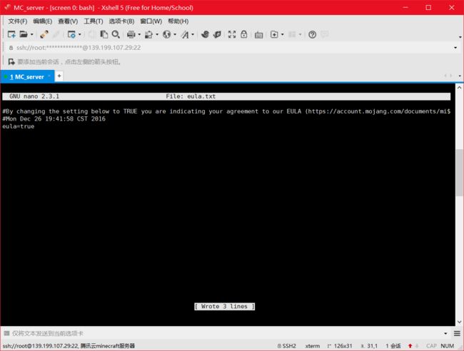Click the Paste clipboard icon
This screenshot has height=351, width=464.
point(104,34)
